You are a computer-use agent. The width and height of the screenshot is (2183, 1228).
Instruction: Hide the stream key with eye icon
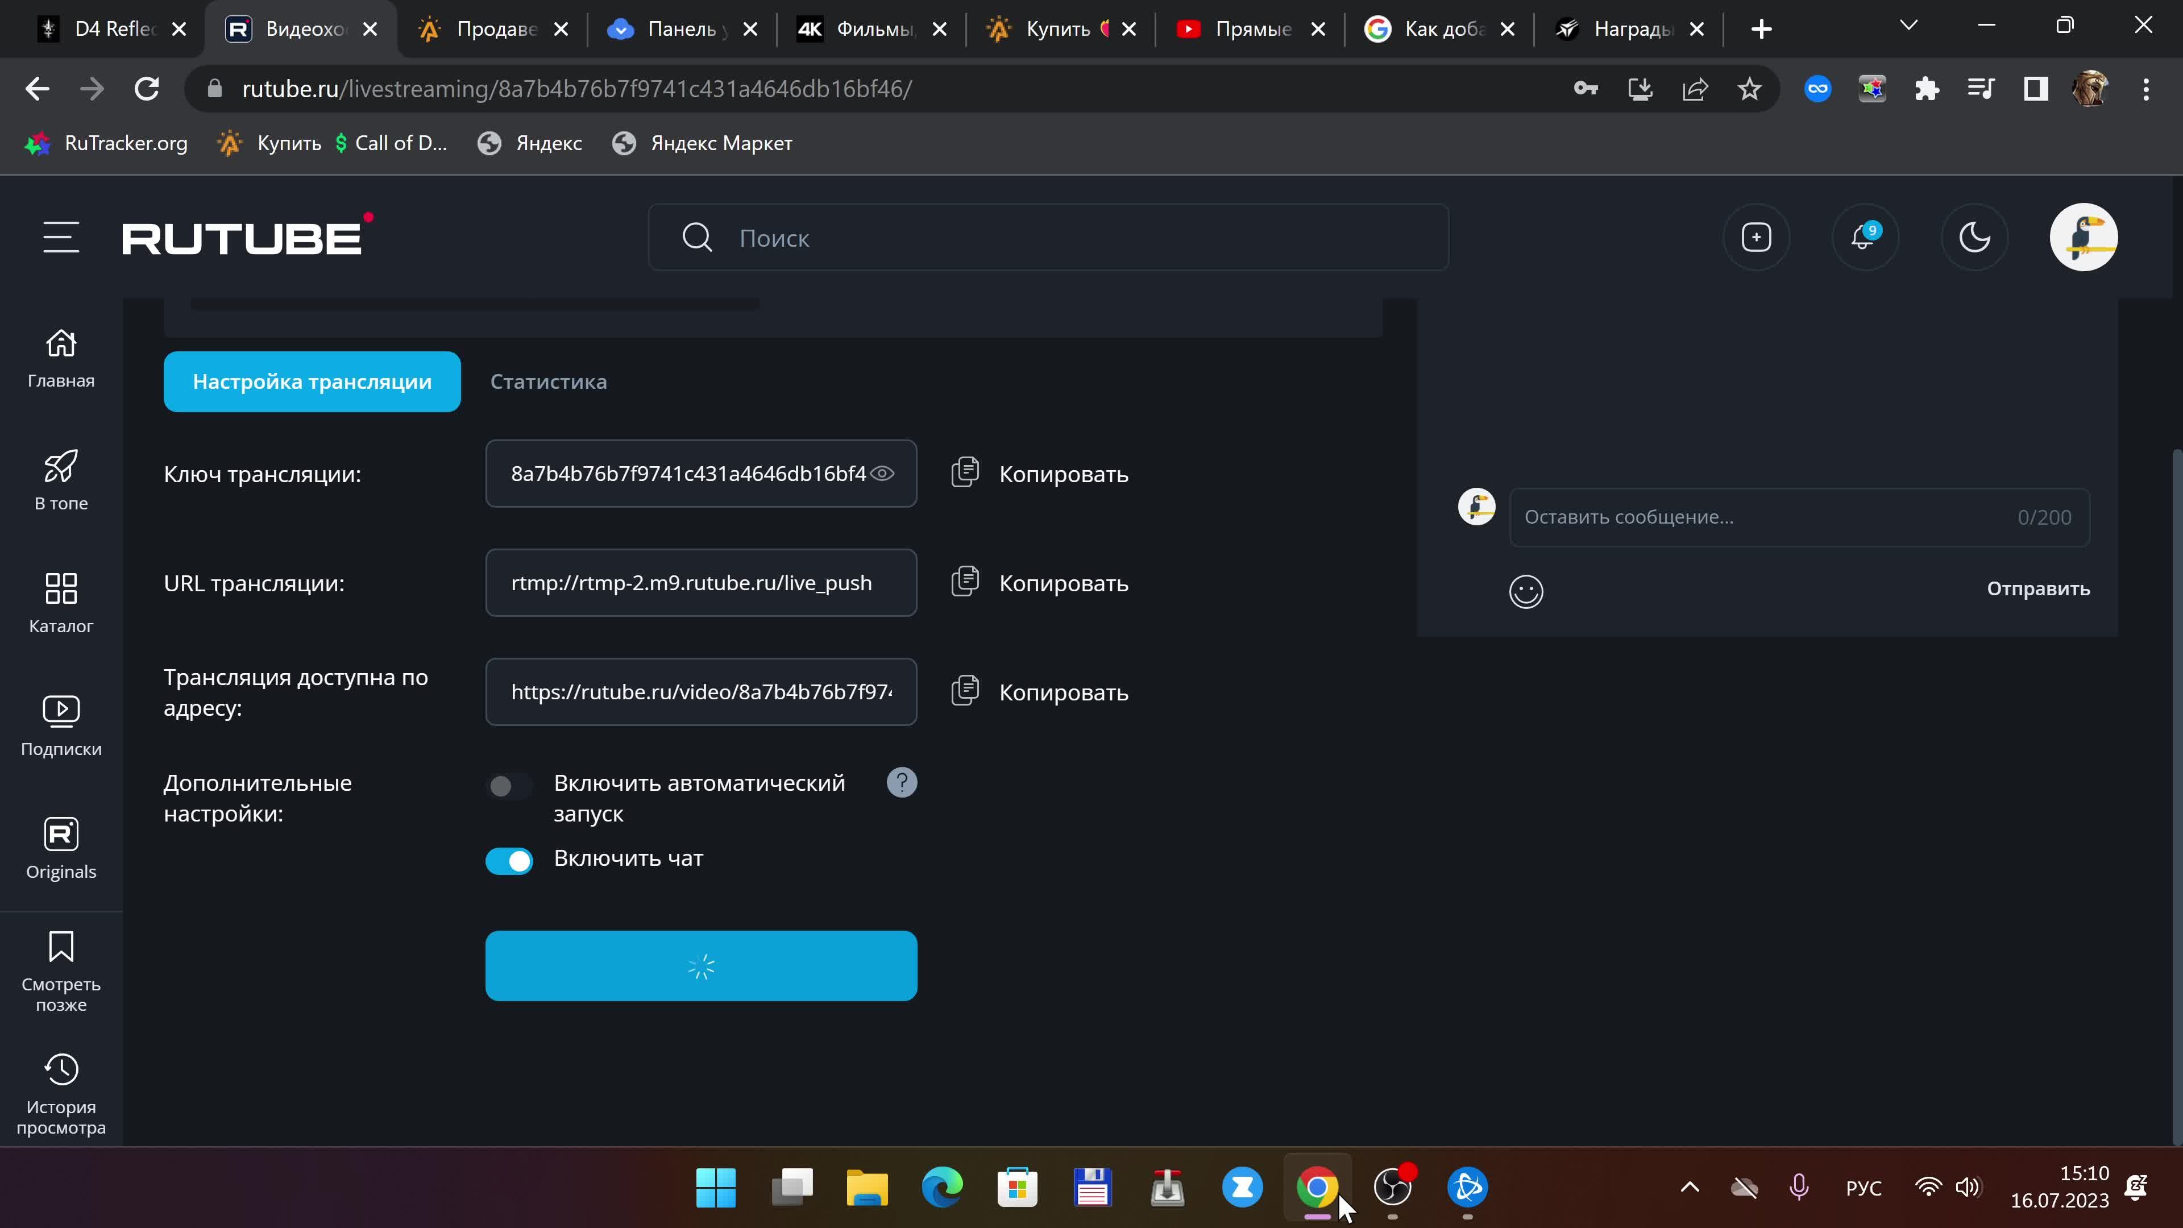tap(882, 474)
